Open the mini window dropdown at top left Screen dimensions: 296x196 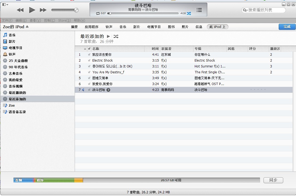(x=5, y=5)
